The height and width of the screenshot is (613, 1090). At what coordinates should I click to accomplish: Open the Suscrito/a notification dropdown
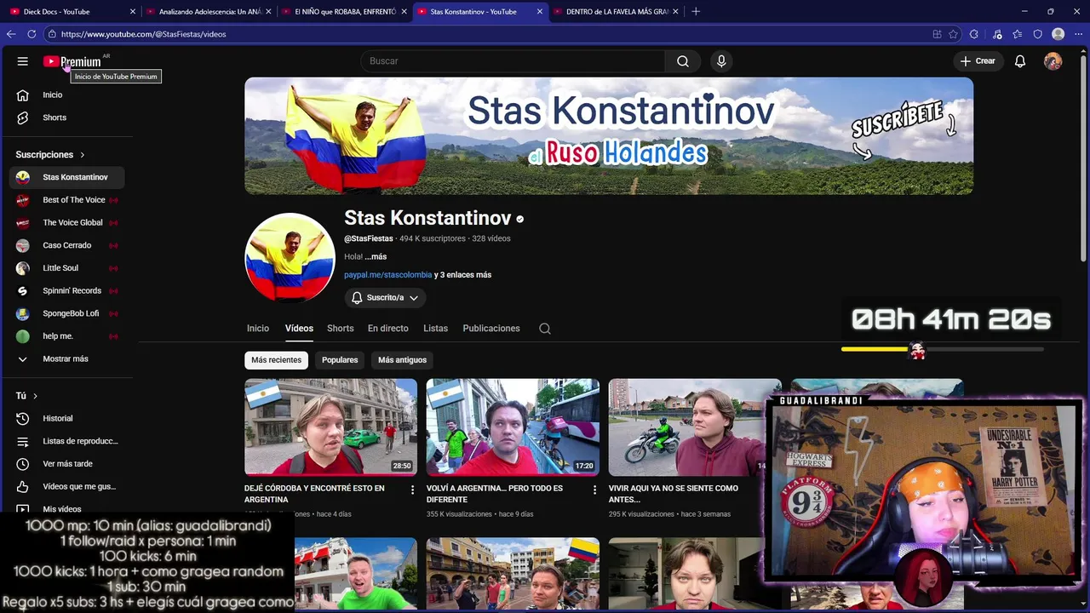coord(385,297)
